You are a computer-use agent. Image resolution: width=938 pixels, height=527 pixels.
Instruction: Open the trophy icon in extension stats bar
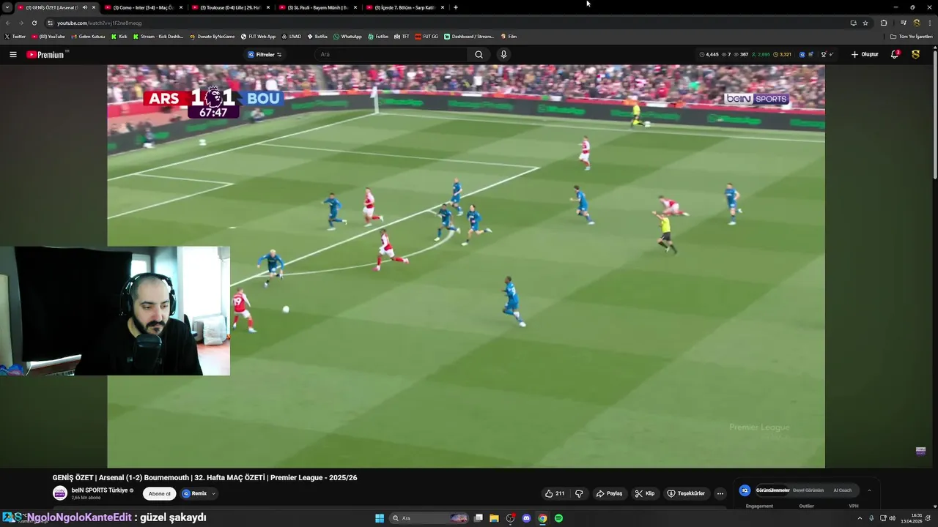pos(824,54)
